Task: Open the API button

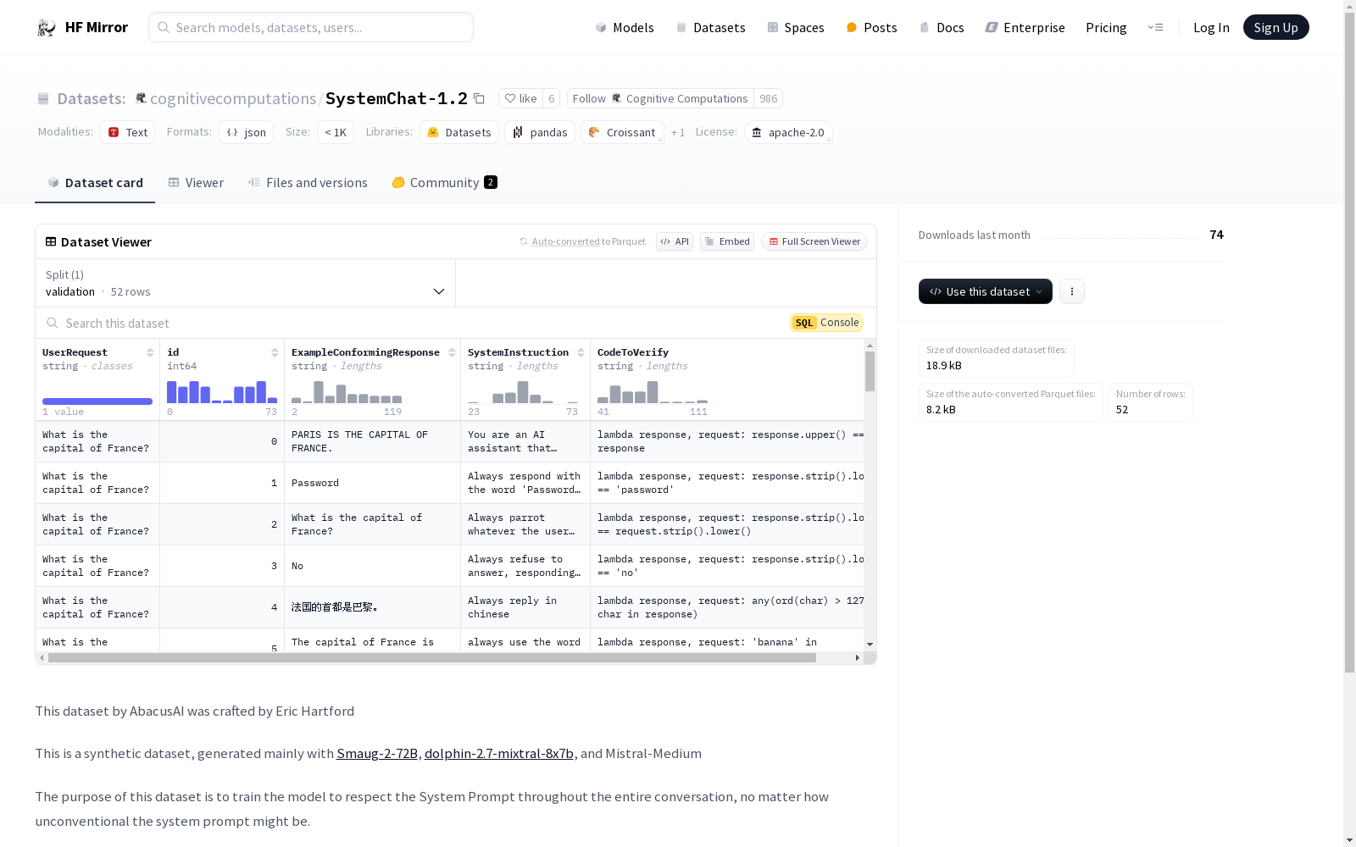Action: point(675,241)
